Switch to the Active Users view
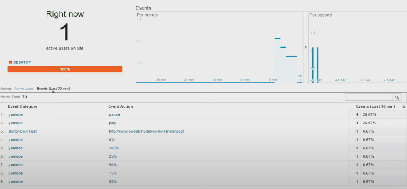Viewport: 407px width, 189px height. click(24, 88)
